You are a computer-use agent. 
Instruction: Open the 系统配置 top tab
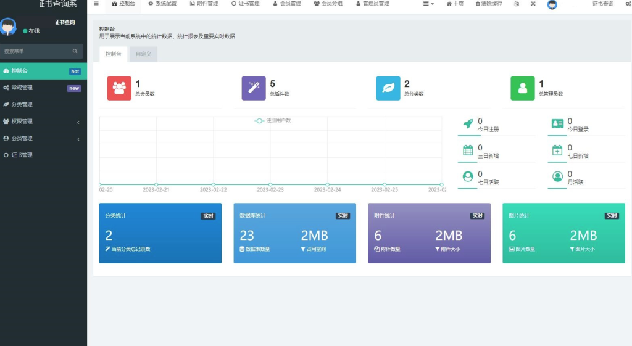(162, 4)
